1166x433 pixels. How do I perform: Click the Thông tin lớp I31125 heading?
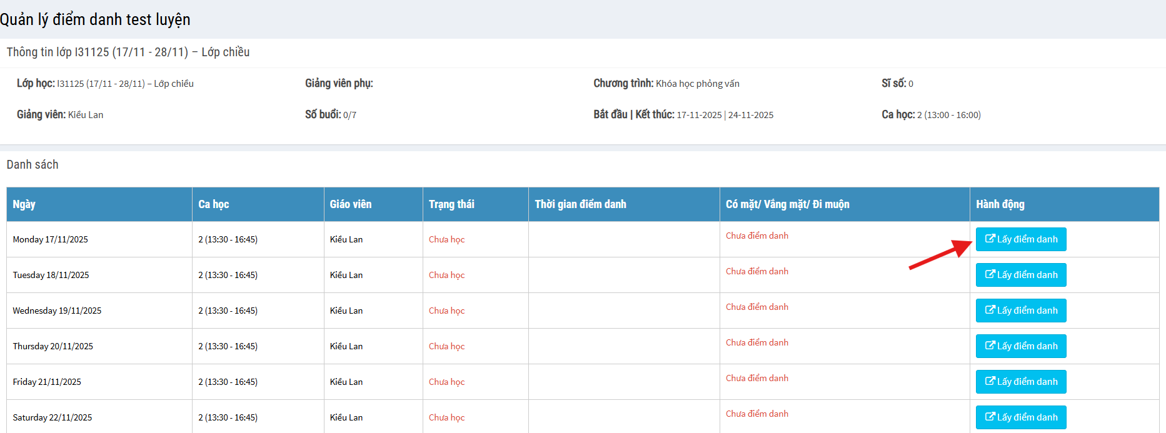[x=128, y=52]
